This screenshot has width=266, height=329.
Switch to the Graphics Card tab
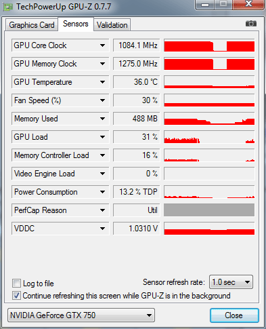point(32,25)
